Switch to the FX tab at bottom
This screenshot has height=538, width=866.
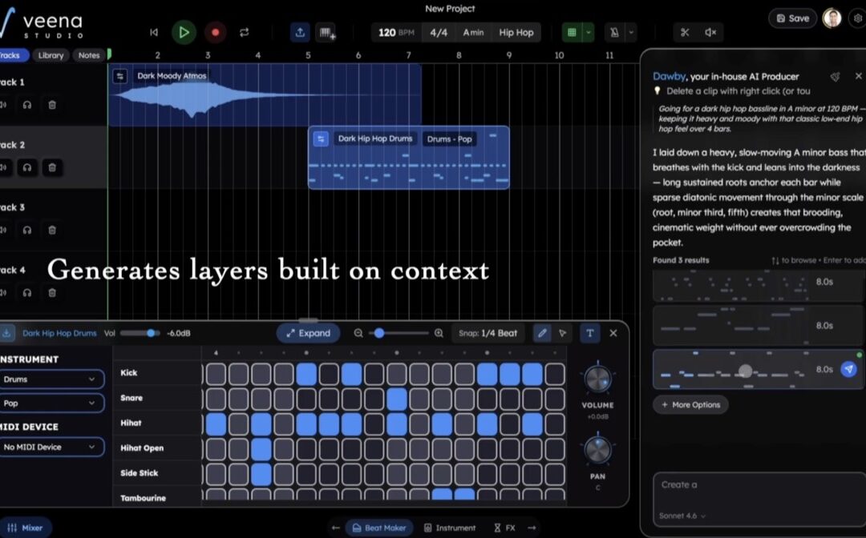coord(504,528)
